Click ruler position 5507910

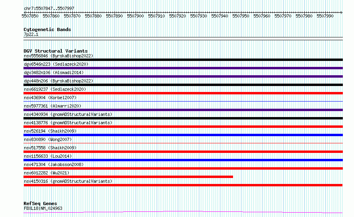point(156,16)
